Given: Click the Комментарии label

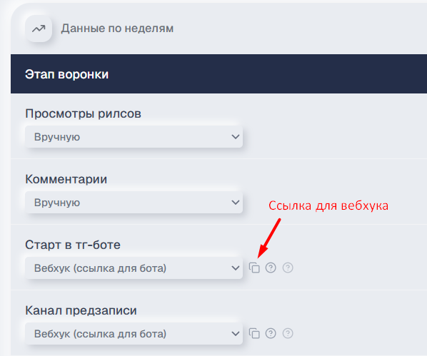Looking at the screenshot, I should pyautogui.click(x=66, y=179).
